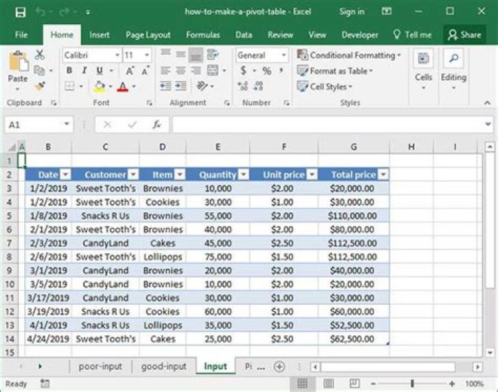Click the Share button

[464, 35]
